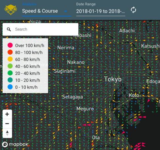Click into the Search input field
The height and width of the screenshot is (150, 160).
click(x=46, y=29)
